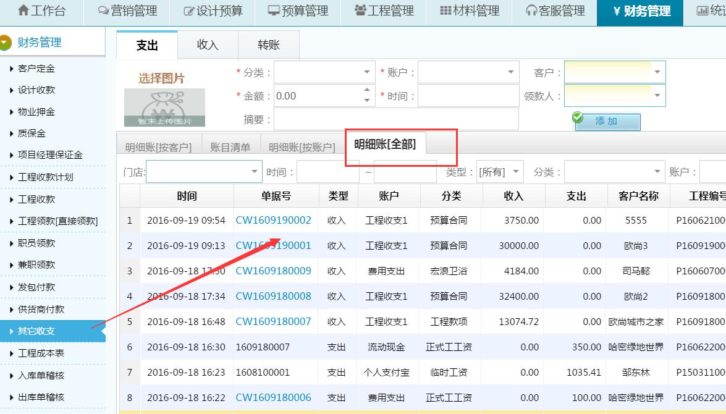Open the 门店 filter dropdown
The width and height of the screenshot is (726, 414).
pos(254,171)
